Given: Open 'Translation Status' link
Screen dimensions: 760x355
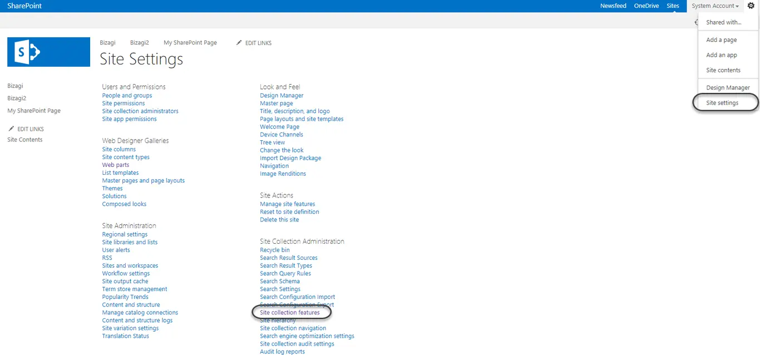Looking at the screenshot, I should click(x=125, y=336).
